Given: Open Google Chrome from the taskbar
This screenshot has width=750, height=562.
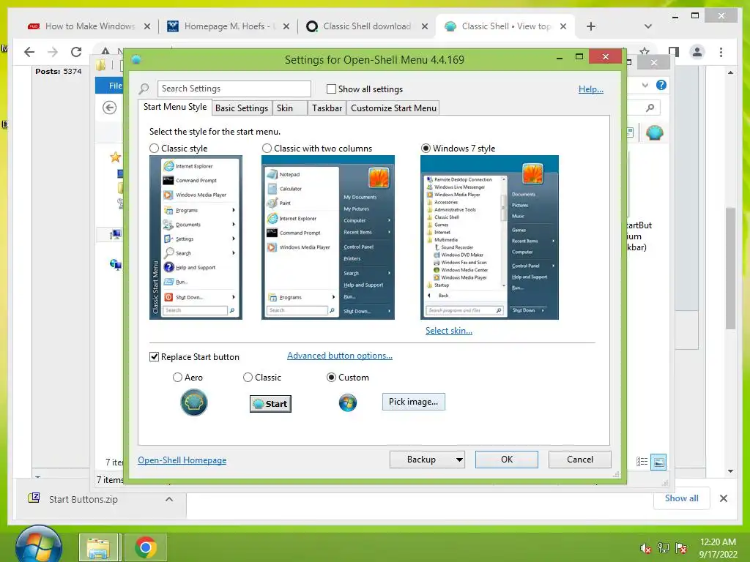Looking at the screenshot, I should pyautogui.click(x=146, y=547).
